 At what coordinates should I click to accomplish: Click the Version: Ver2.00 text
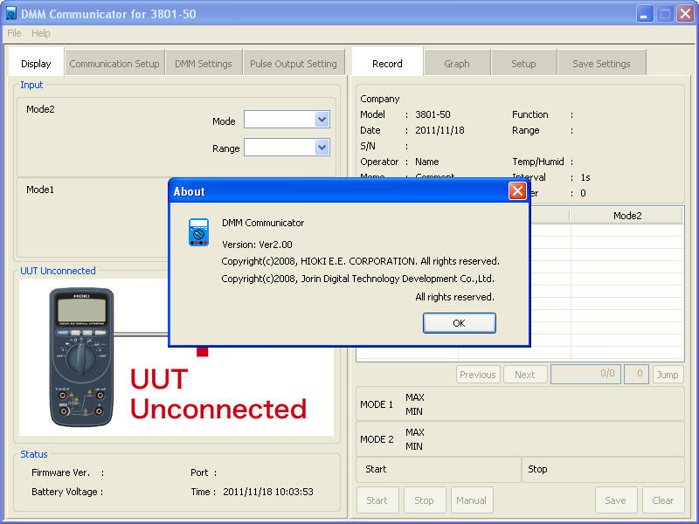click(257, 245)
